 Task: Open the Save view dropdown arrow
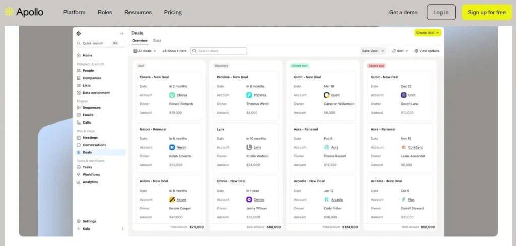pyautogui.click(x=383, y=51)
